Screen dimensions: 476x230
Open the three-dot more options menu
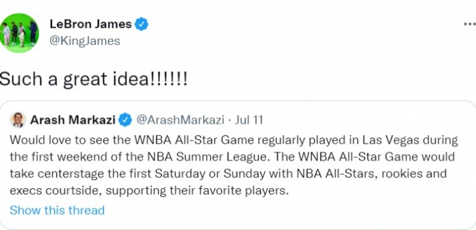click(x=470, y=24)
